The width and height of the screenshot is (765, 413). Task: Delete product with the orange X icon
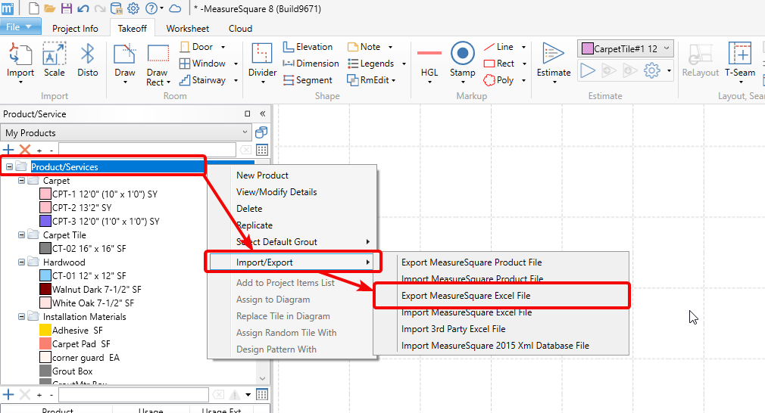pyautogui.click(x=25, y=150)
